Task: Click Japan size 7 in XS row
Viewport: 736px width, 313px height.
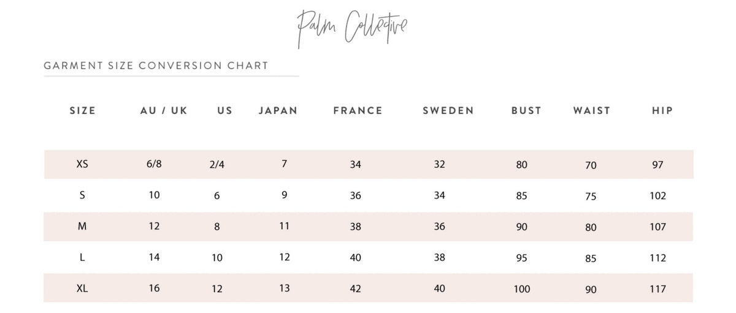Action: [x=284, y=164]
